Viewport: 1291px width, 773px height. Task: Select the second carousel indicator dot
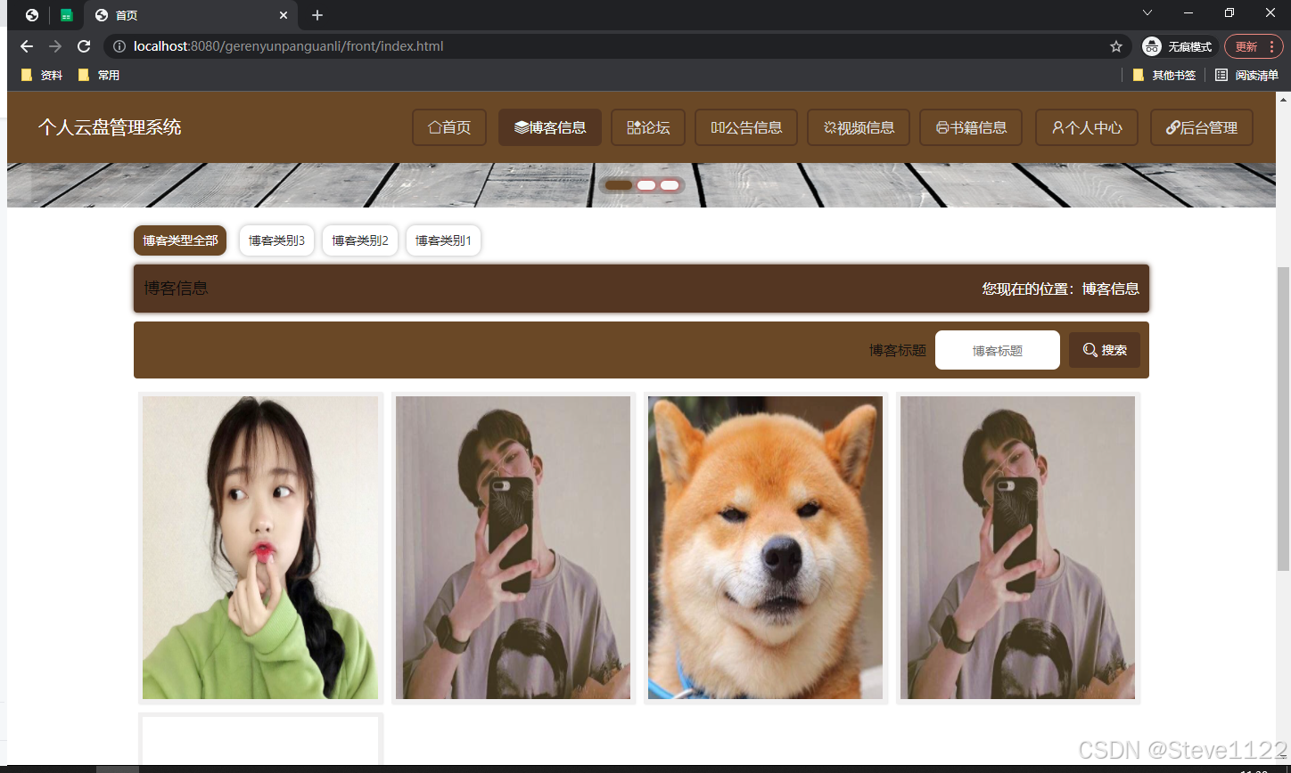[x=645, y=184]
